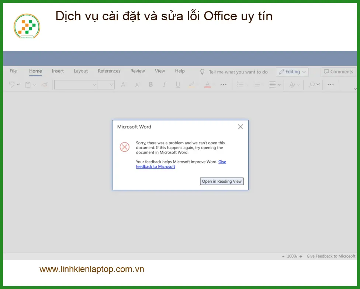Click the lightbulb Tell me icon

(x=202, y=72)
